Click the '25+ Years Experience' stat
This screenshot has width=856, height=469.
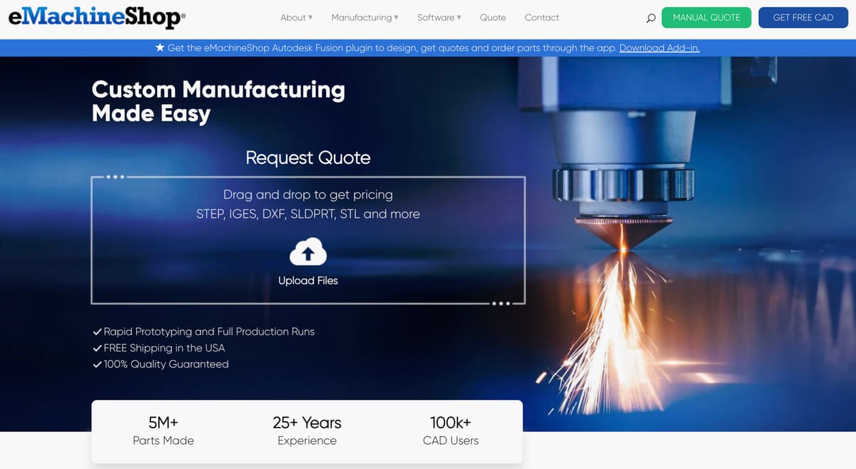pos(307,431)
